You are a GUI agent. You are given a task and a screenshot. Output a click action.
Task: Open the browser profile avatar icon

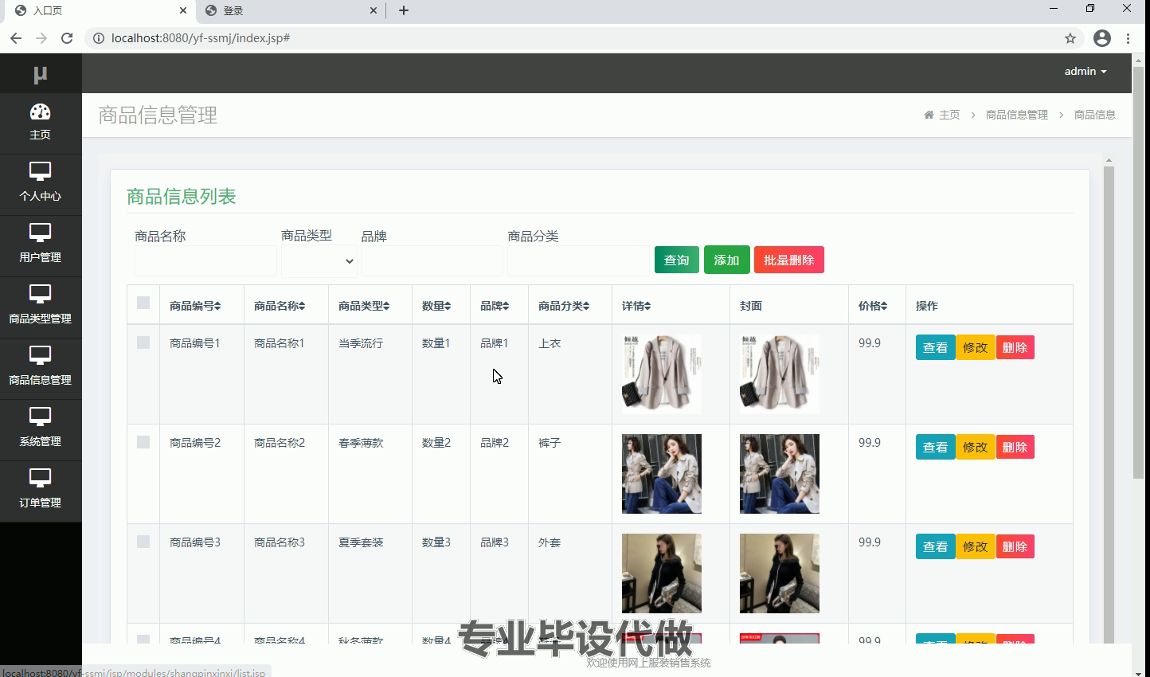[1102, 38]
